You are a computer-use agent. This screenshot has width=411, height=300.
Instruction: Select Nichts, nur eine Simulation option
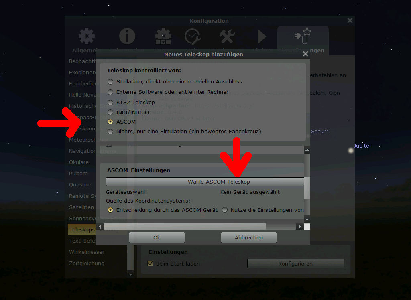pos(110,132)
